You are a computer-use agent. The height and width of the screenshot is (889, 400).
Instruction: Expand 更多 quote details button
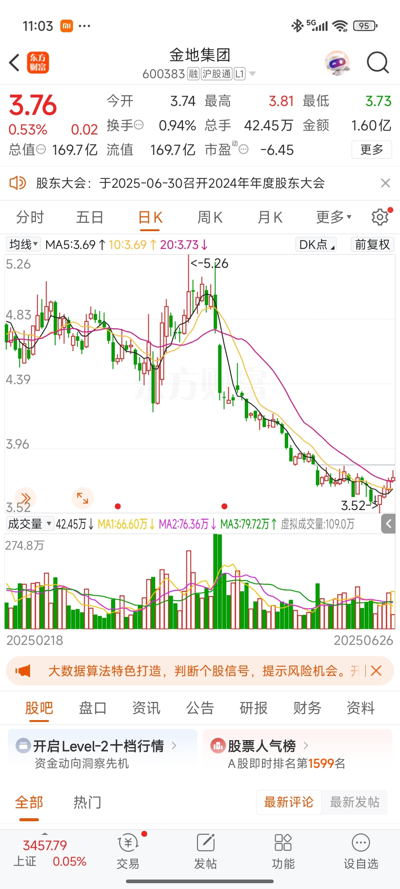[371, 150]
